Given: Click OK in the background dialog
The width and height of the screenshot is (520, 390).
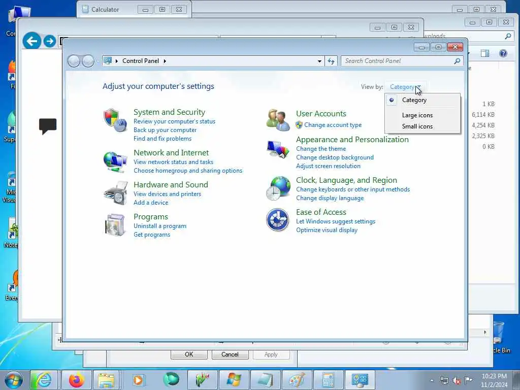Looking at the screenshot, I should (189, 354).
